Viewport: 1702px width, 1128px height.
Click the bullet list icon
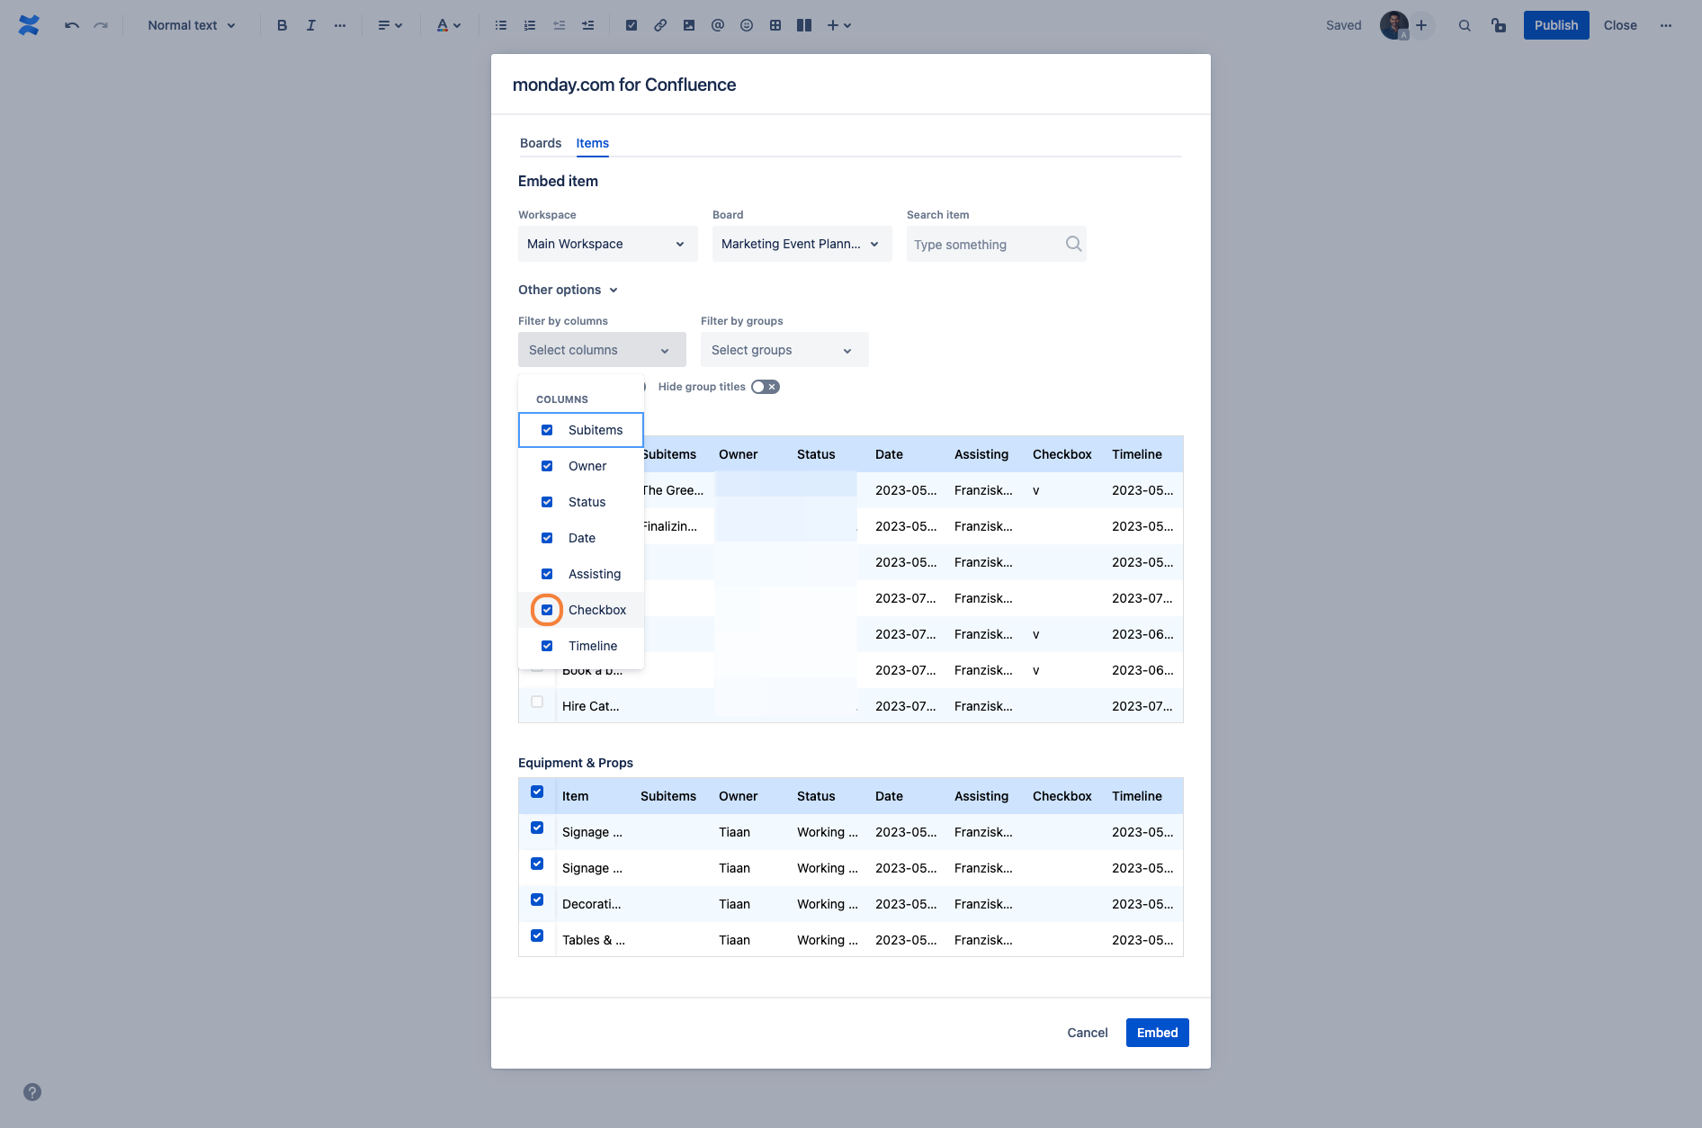[x=501, y=25]
